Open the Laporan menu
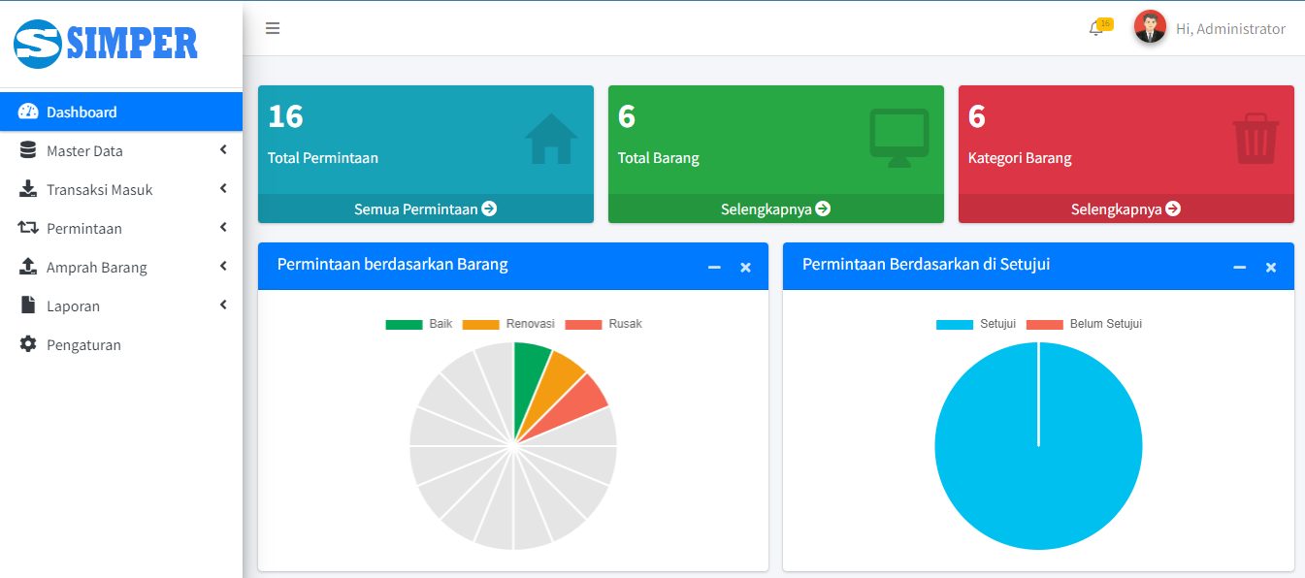The height and width of the screenshot is (578, 1305). pos(121,305)
